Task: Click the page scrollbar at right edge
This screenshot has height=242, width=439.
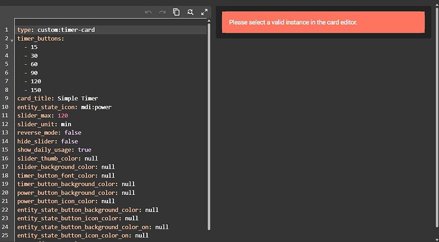Action: (x=437, y=118)
